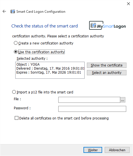Image resolution: width=133 pixels, height=156 pixels.
Task: Click Abbrechen to cancel
Action: [117, 150]
